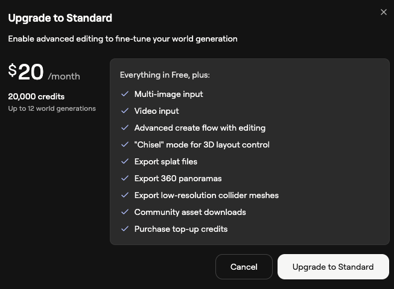Click the checkmark next to "Chisel" mode
The height and width of the screenshot is (289, 394).
point(125,144)
